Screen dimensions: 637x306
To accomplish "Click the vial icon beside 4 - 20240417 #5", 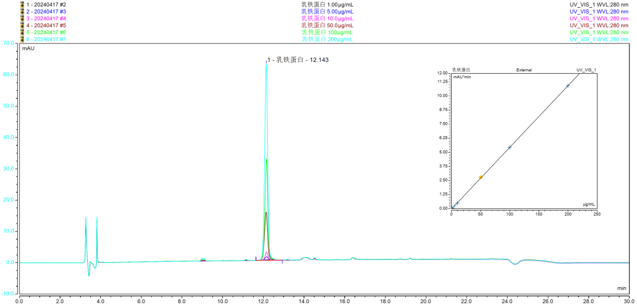I will [22, 25].
